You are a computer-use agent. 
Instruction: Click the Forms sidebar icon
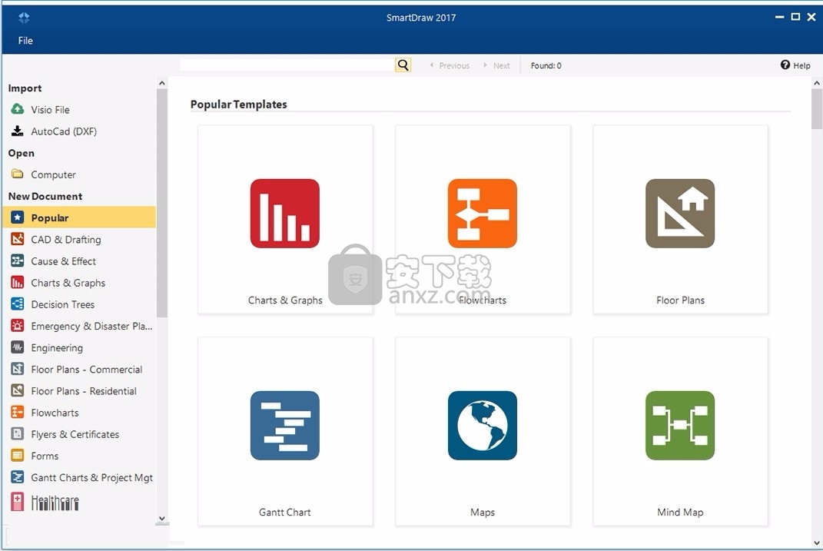(18, 455)
